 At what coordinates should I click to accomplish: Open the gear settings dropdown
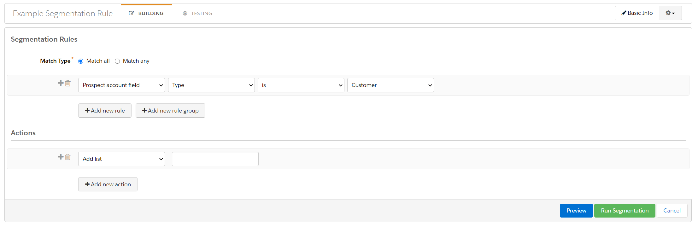click(670, 13)
